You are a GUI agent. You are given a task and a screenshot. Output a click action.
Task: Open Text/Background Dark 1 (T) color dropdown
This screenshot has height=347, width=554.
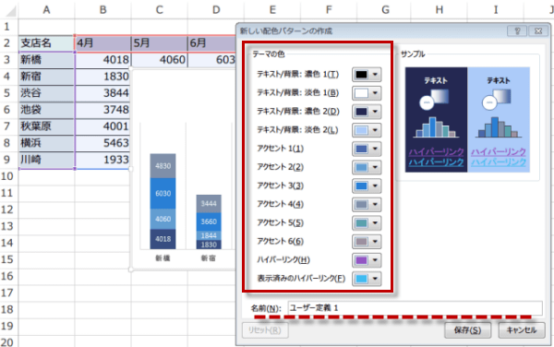pos(367,75)
